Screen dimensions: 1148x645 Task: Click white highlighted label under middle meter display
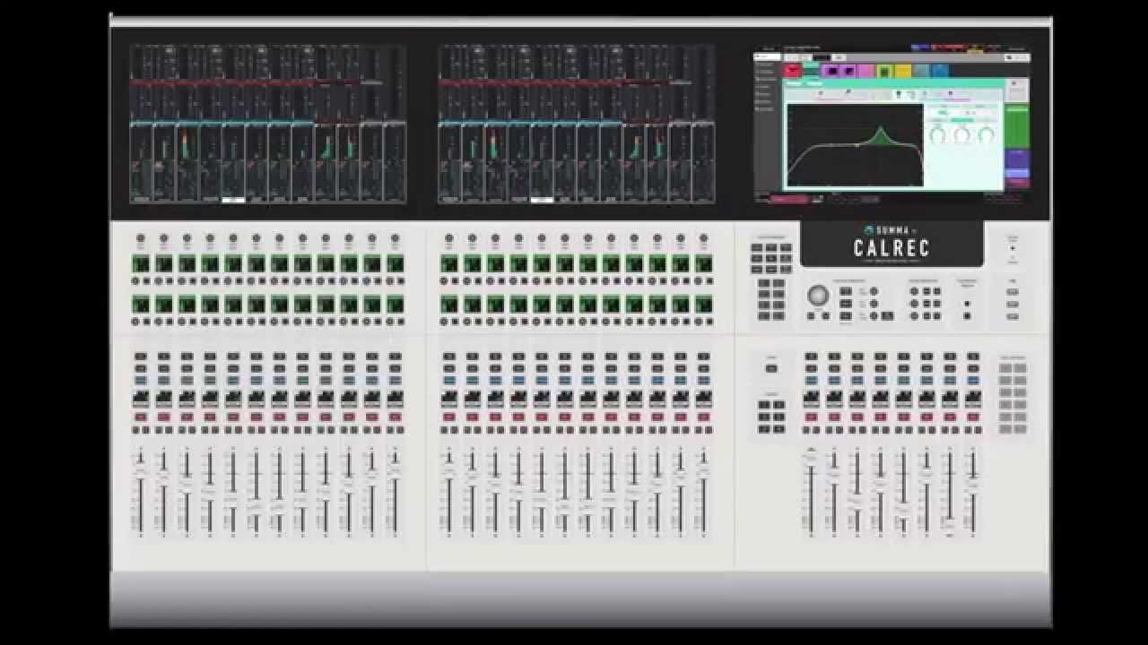pyautogui.click(x=542, y=200)
